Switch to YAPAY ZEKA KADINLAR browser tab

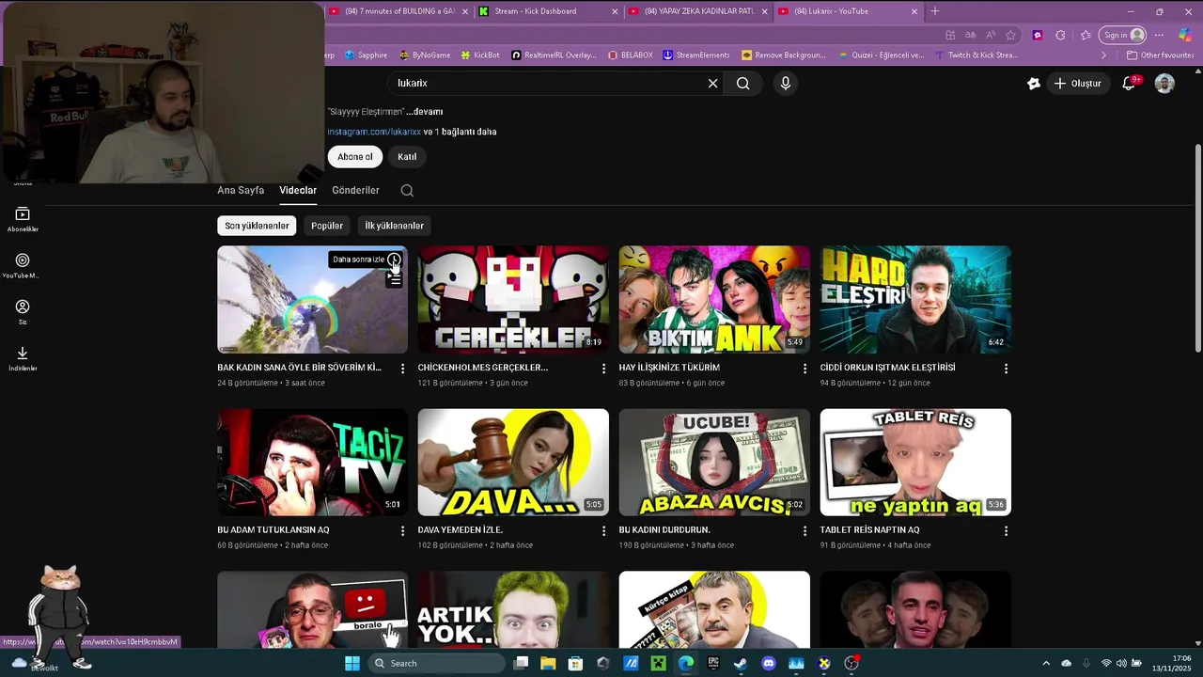(x=697, y=11)
